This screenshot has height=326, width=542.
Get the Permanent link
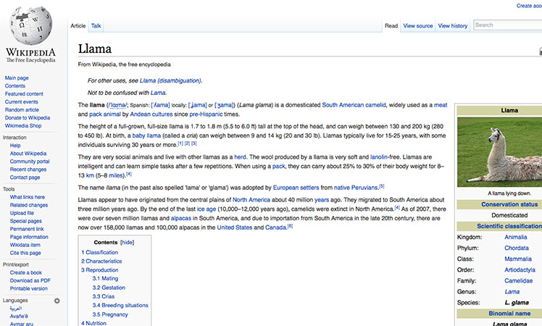pos(27,229)
